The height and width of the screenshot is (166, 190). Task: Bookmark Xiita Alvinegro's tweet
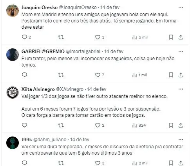point(171,125)
